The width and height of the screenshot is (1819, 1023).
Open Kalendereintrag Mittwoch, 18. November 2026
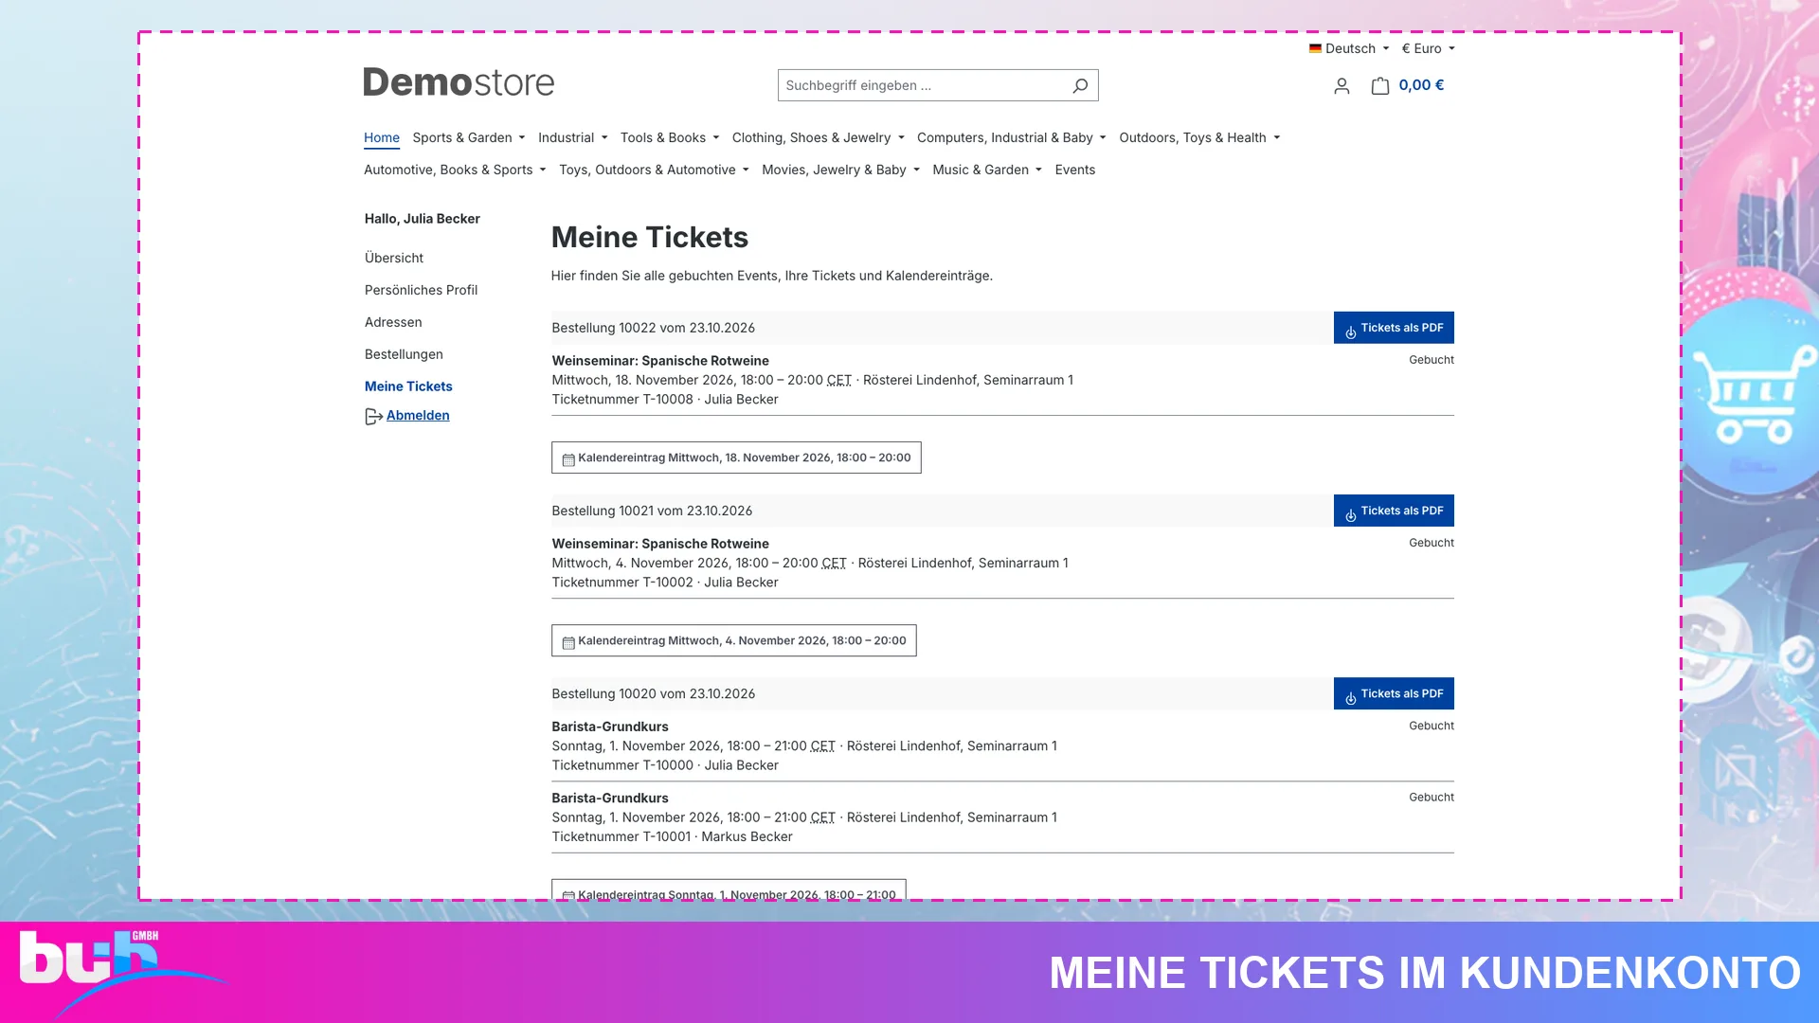click(736, 458)
